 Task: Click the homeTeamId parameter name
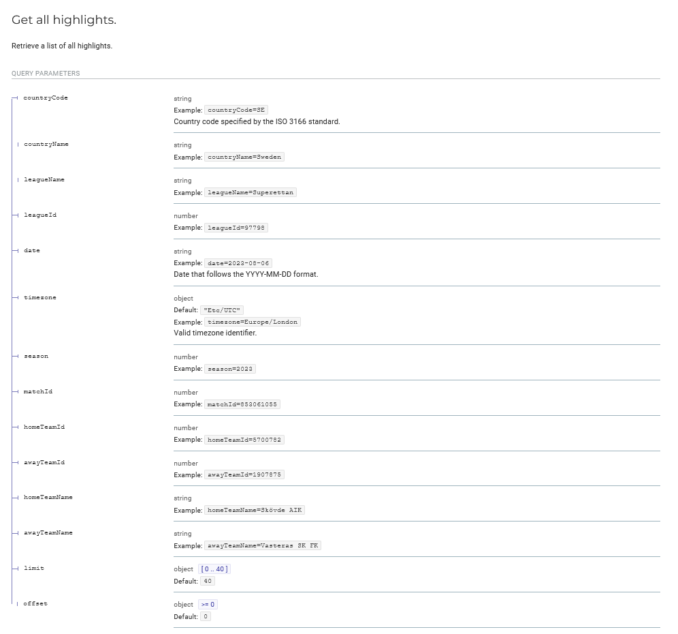(x=44, y=427)
